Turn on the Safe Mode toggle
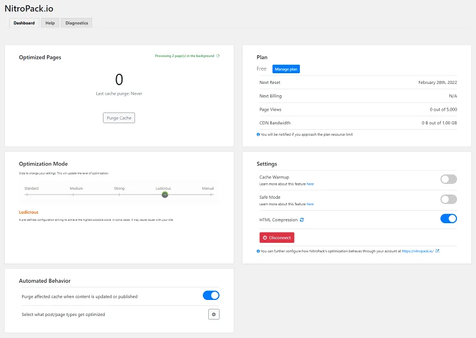 (x=449, y=199)
